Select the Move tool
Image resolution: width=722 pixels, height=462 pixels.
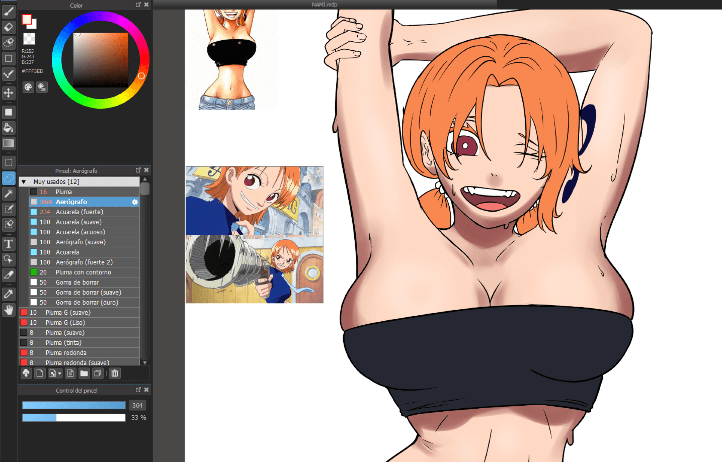[x=8, y=93]
